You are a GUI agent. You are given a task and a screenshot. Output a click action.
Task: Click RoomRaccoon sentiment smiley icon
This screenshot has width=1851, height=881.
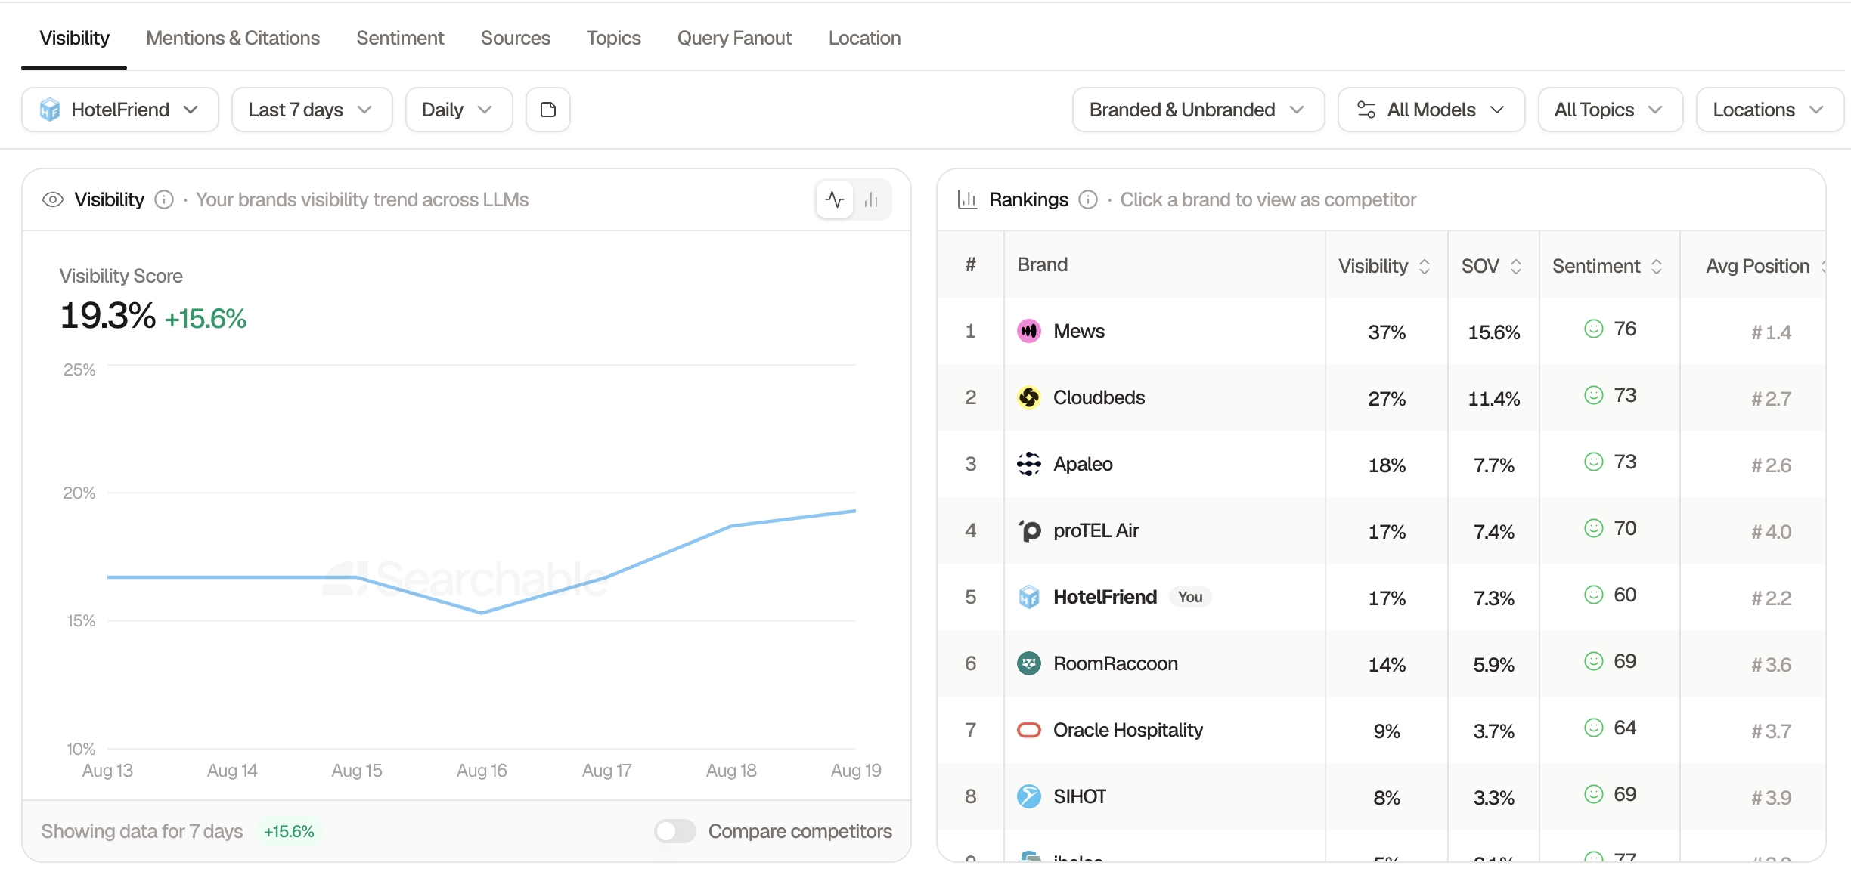1593,661
